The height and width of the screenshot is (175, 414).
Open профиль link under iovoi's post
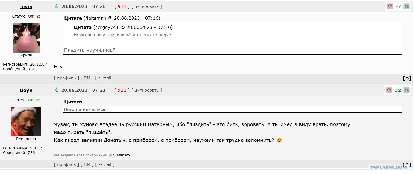(x=66, y=78)
